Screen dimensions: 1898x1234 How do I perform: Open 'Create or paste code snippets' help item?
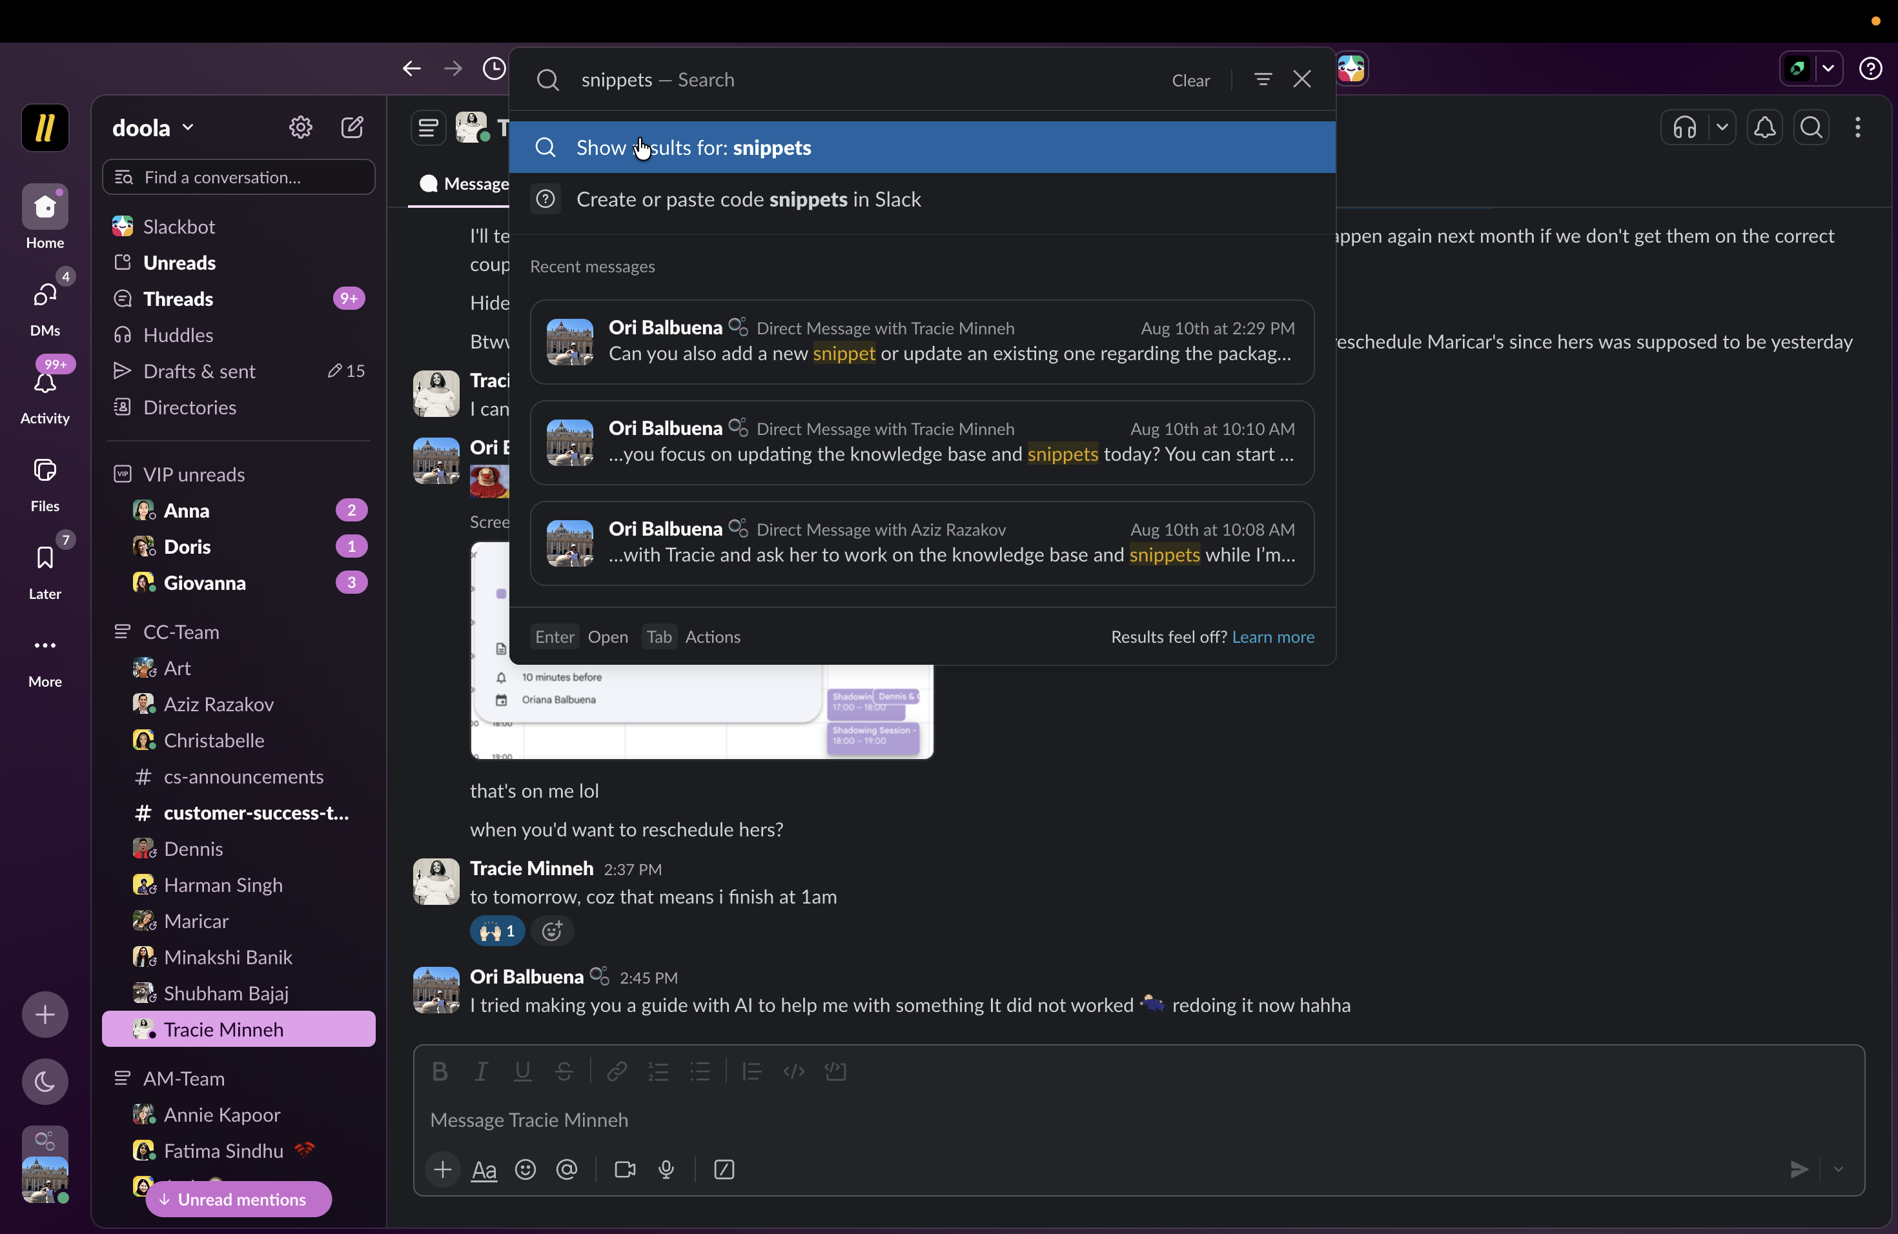pyautogui.click(x=922, y=199)
